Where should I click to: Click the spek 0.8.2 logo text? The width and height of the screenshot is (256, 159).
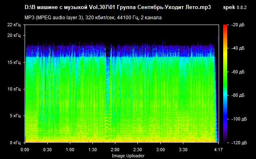tap(235, 7)
